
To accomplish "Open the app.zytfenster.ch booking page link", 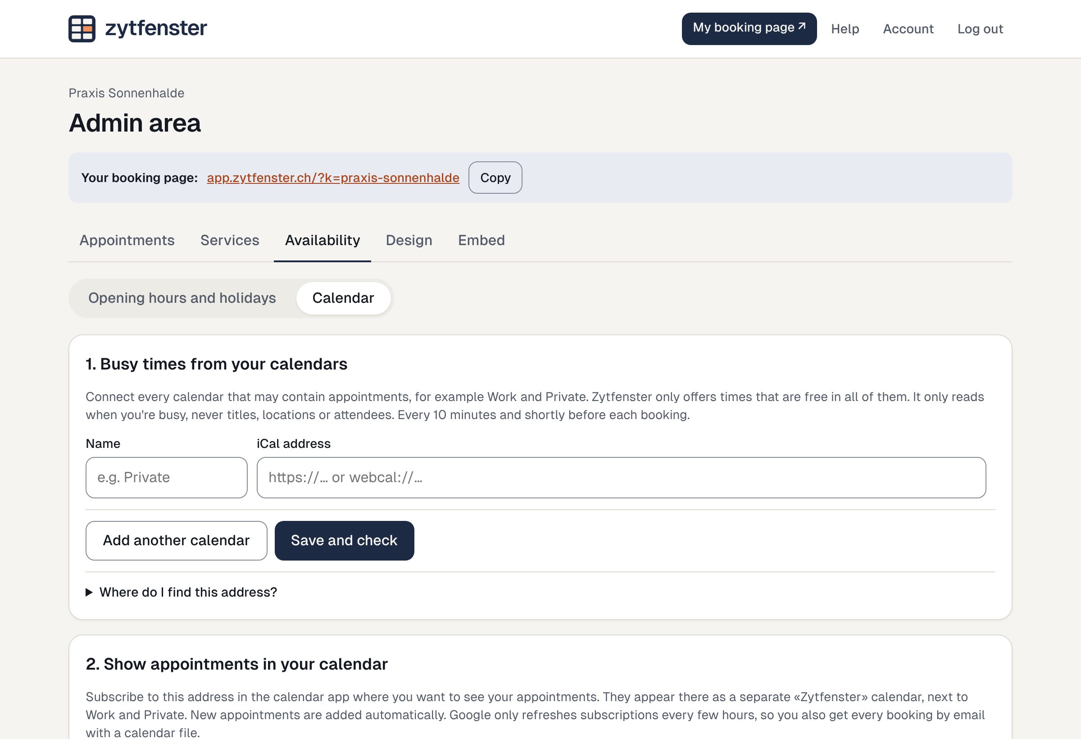I will click(x=333, y=178).
